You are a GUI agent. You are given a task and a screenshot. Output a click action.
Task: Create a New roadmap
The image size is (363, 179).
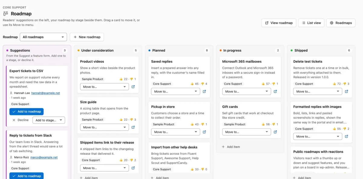click(87, 37)
